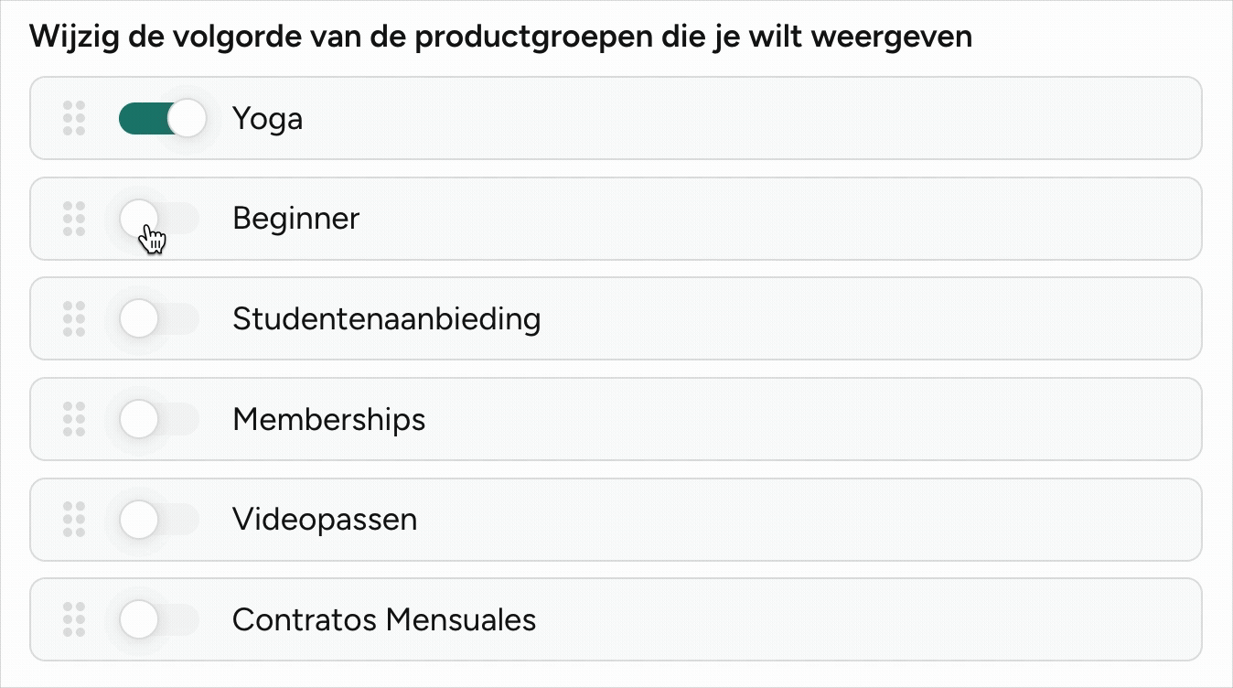
Task: Disable the Yoga product group toggle
Action: (x=162, y=118)
